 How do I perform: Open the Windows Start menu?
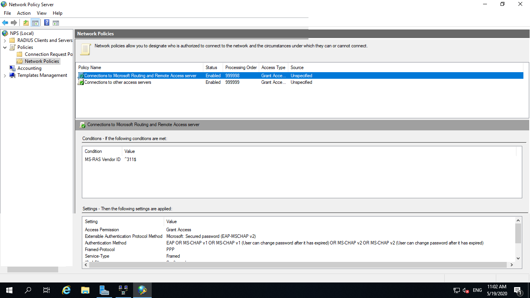point(9,290)
